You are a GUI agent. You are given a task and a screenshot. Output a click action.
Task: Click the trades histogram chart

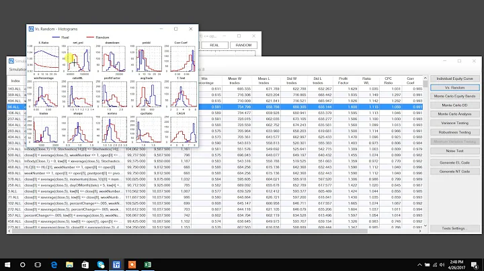pos(46,129)
